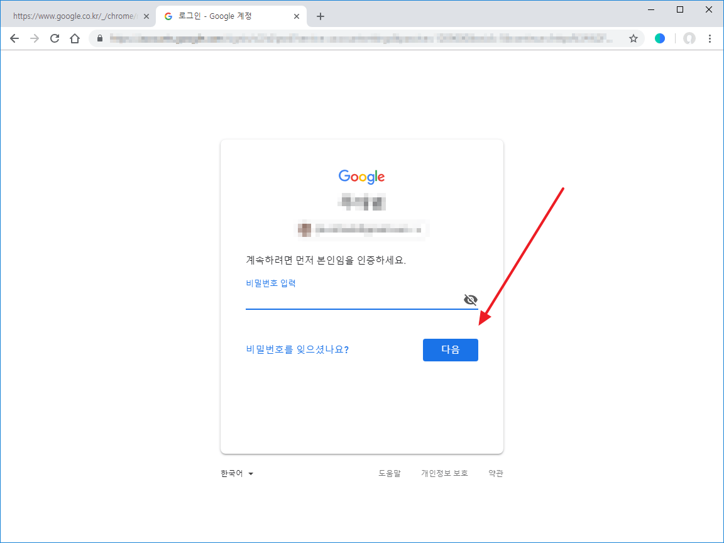Minimize the Chrome window
724x543 pixels.
pyautogui.click(x=651, y=9)
